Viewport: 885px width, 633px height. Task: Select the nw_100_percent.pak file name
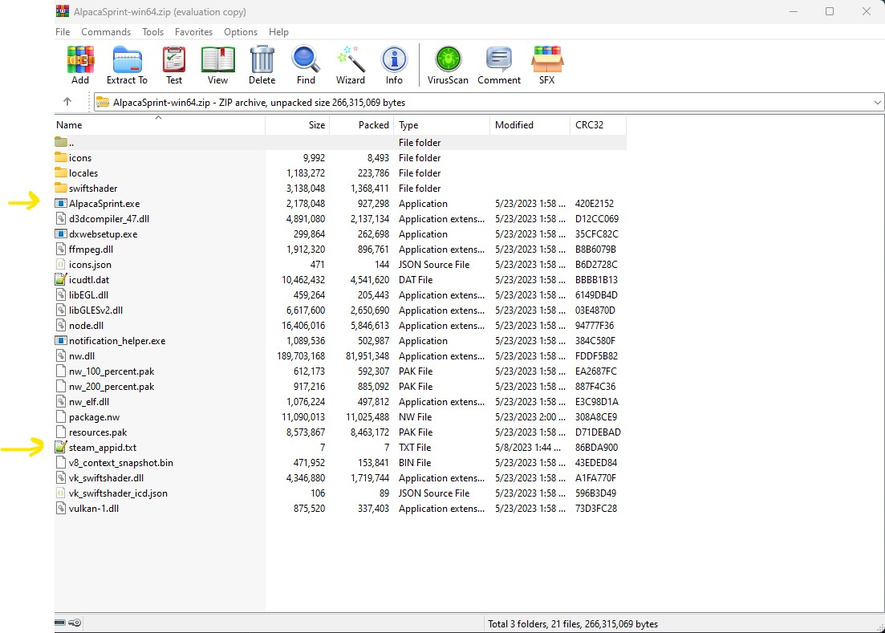point(112,371)
